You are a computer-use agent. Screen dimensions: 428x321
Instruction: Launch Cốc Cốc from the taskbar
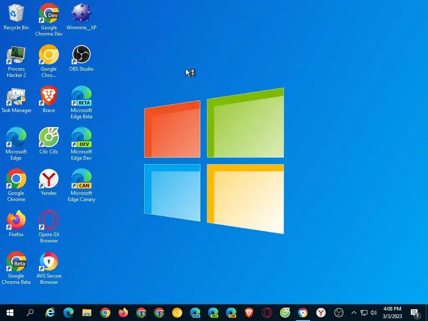coord(285,313)
